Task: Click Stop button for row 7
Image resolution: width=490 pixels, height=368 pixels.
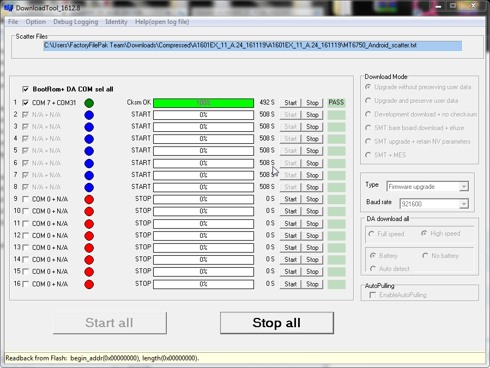Action: click(x=312, y=175)
